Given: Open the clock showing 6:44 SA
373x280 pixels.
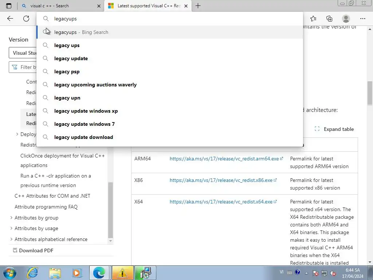Looking at the screenshot, I should click(x=353, y=273).
